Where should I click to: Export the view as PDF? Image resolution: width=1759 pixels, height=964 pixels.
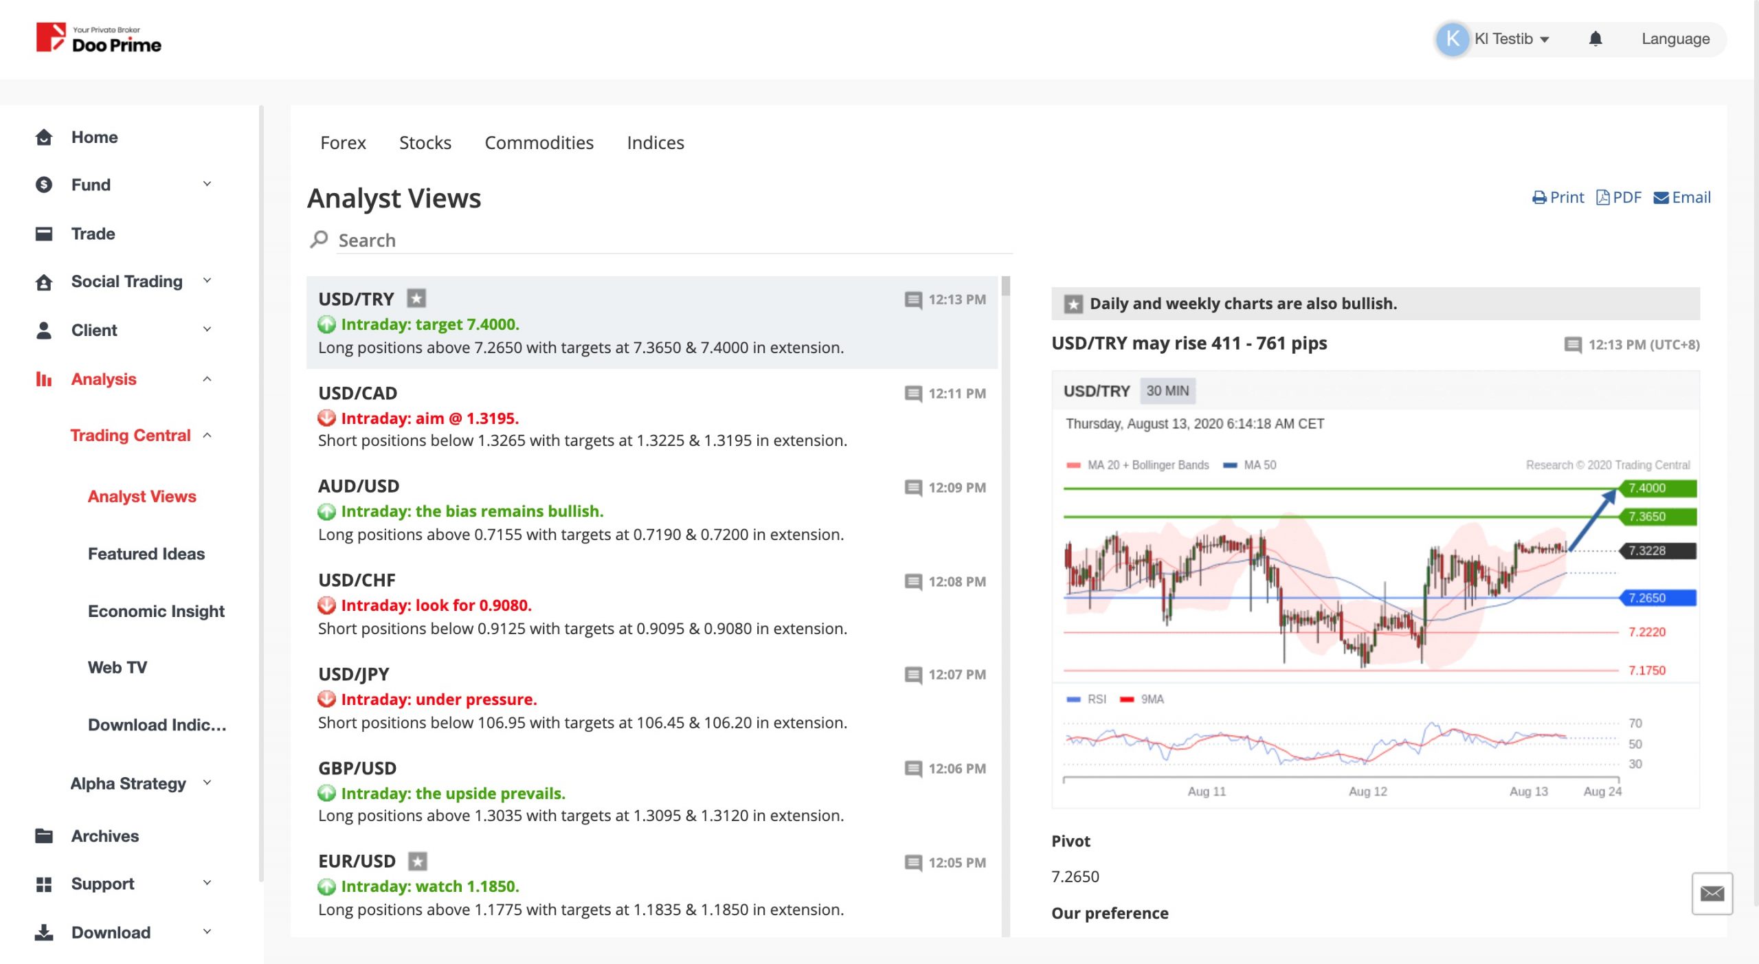1619,197
